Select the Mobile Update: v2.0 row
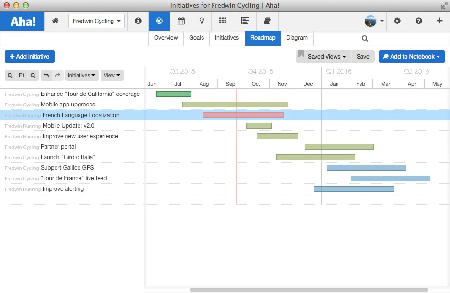The width and height of the screenshot is (450, 293). tap(72, 126)
